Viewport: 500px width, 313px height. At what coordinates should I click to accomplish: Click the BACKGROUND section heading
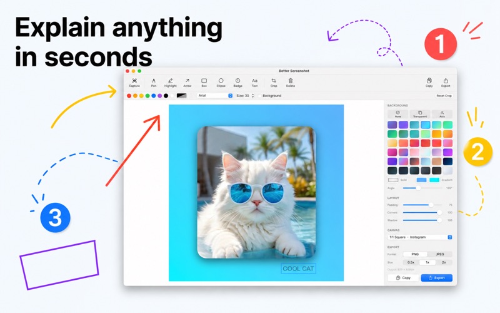(x=397, y=105)
